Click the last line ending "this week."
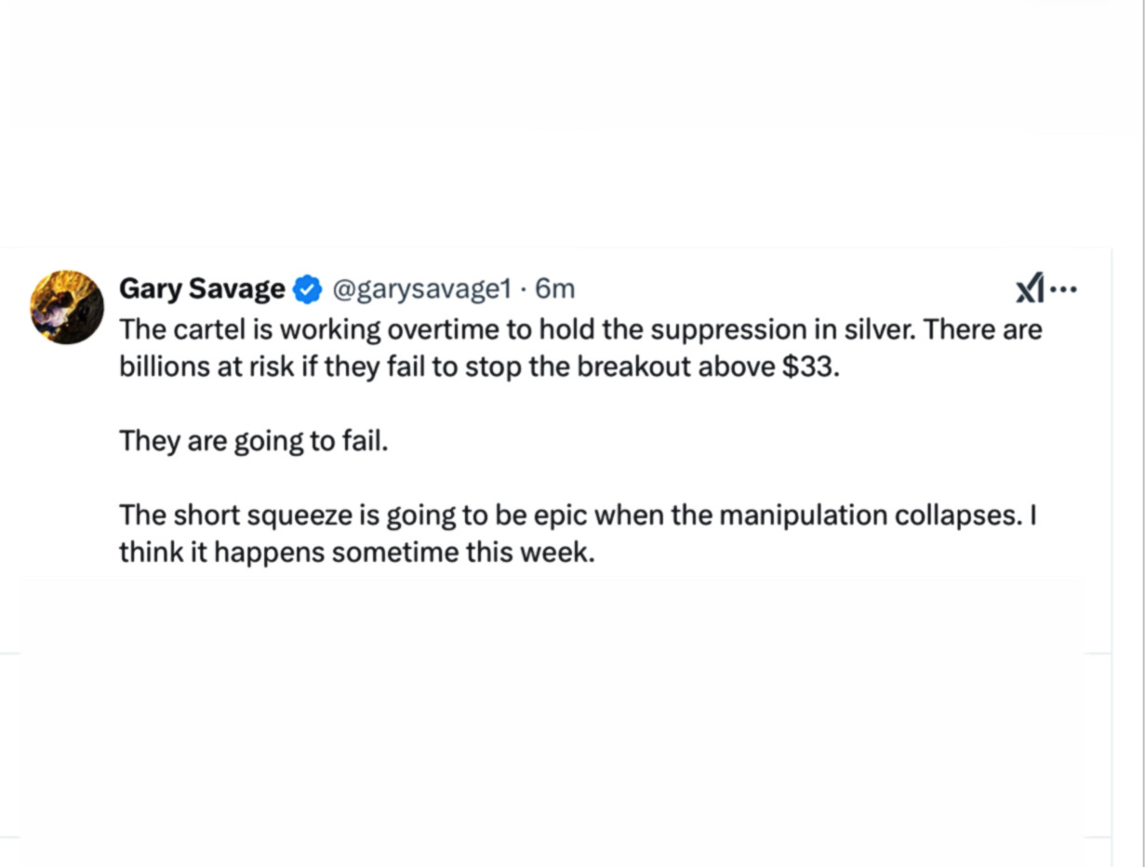Image resolution: width=1145 pixels, height=867 pixels. (356, 553)
